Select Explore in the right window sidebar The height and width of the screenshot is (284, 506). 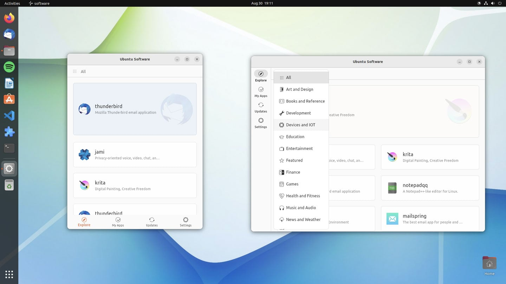click(x=261, y=76)
